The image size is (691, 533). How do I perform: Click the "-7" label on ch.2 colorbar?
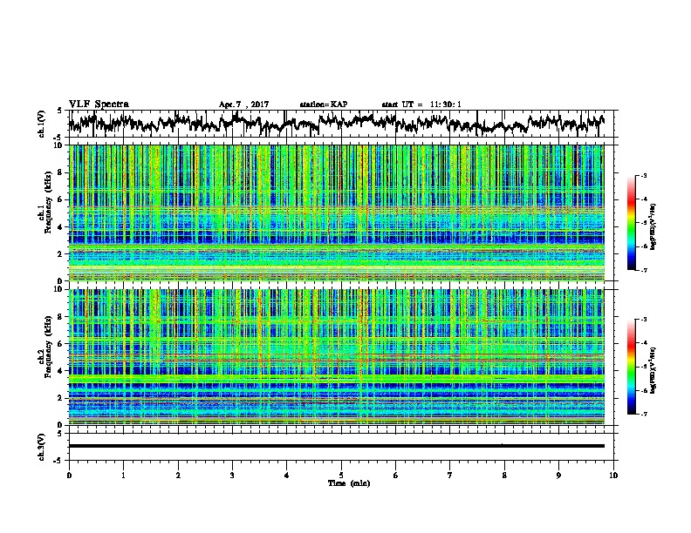tap(643, 414)
